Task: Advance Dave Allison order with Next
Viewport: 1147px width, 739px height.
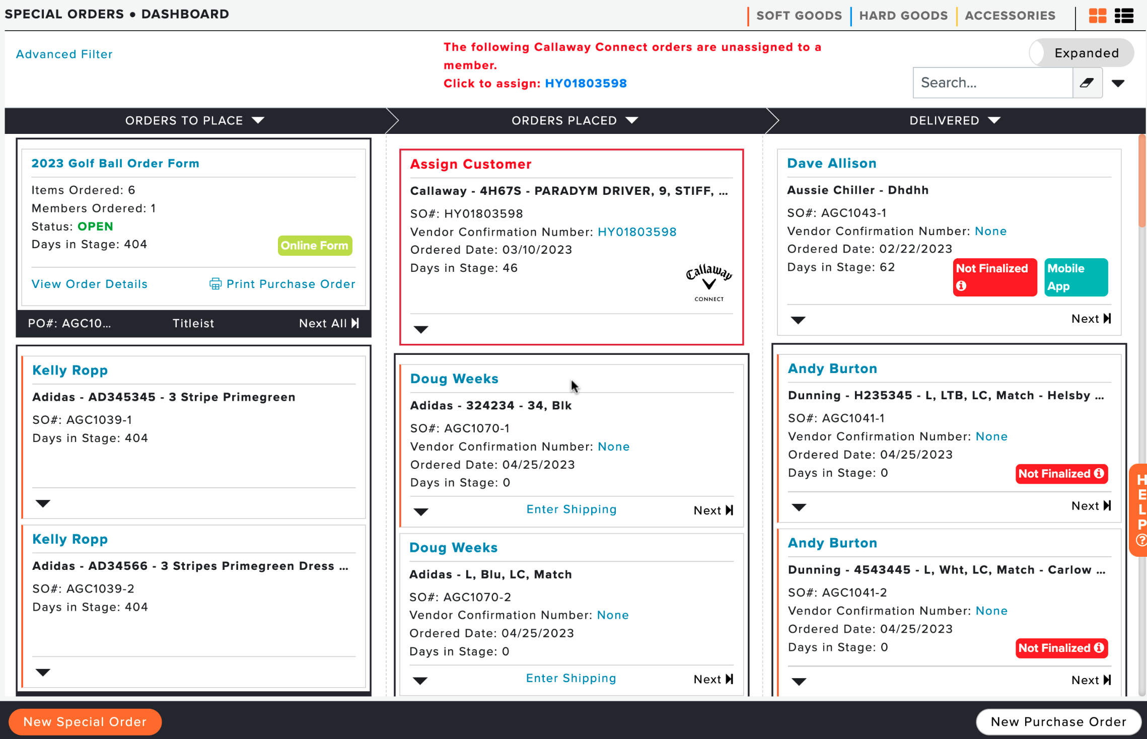Action: (x=1091, y=319)
